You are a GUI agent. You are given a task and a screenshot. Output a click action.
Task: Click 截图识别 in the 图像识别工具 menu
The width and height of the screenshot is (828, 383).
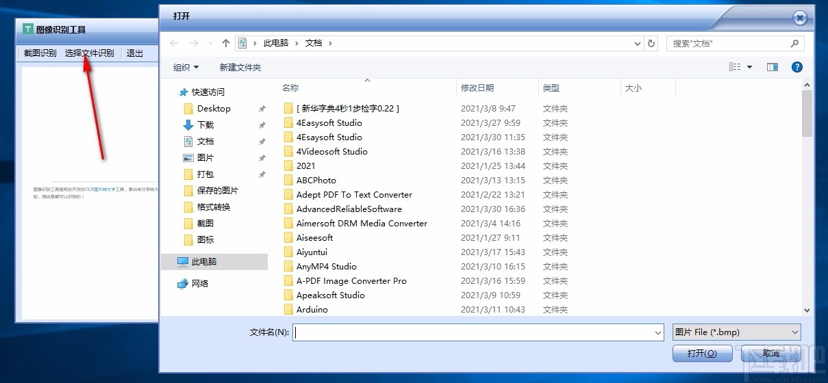[40, 53]
